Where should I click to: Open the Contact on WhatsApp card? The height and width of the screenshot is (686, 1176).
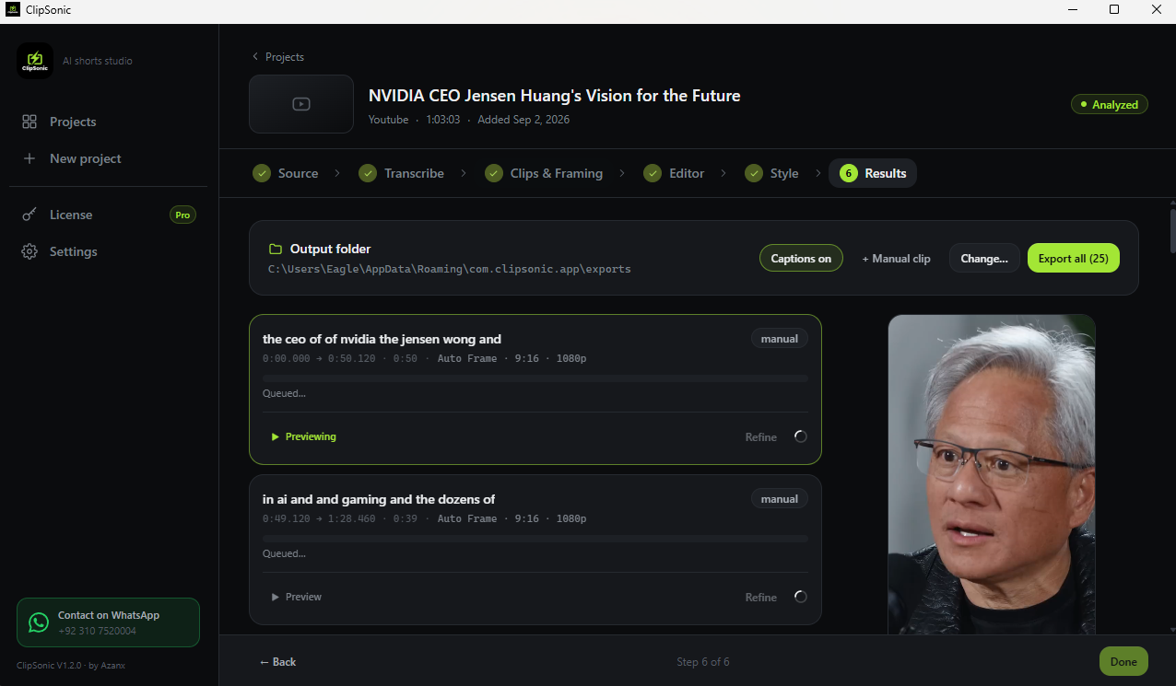108,622
